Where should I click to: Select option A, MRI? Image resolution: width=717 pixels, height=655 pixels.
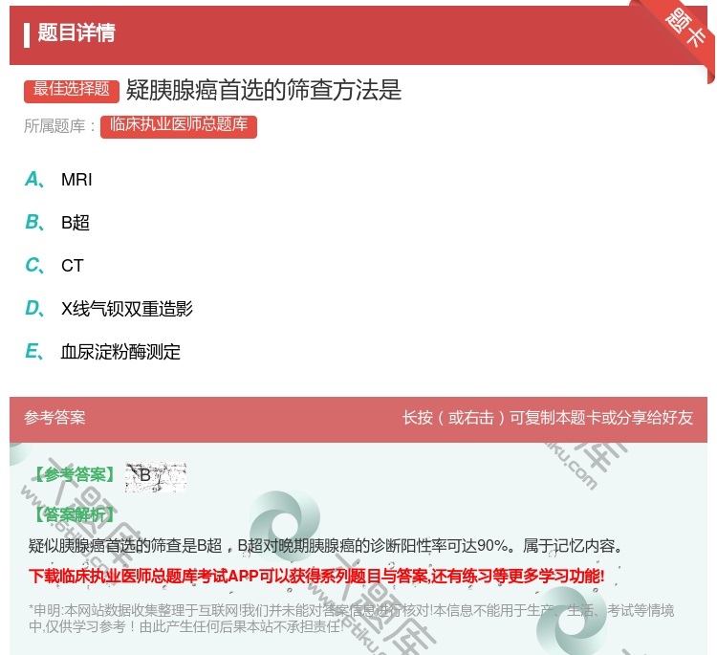(x=58, y=180)
